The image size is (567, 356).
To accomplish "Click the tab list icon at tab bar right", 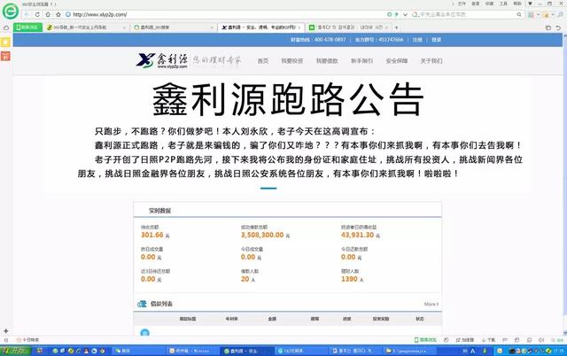I will click(548, 27).
